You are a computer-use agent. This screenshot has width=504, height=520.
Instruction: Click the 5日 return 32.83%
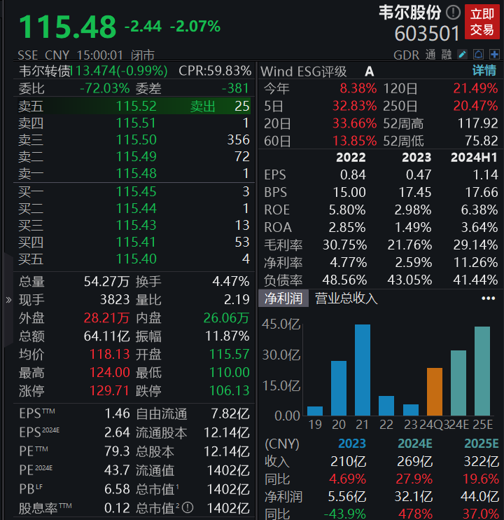click(x=354, y=106)
